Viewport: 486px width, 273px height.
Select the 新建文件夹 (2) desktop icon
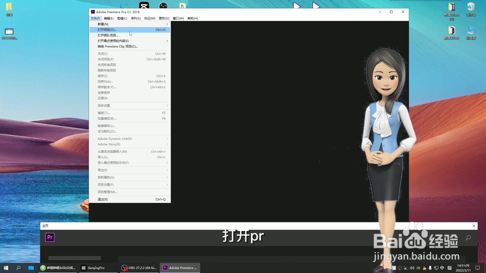tap(452, 12)
